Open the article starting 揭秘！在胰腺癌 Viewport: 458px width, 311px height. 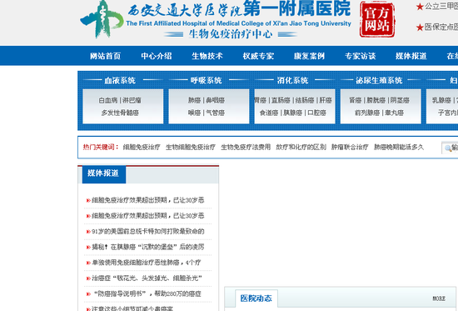coord(147,247)
